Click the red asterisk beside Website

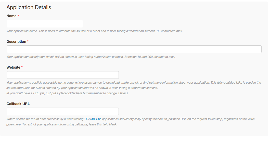click(x=22, y=67)
